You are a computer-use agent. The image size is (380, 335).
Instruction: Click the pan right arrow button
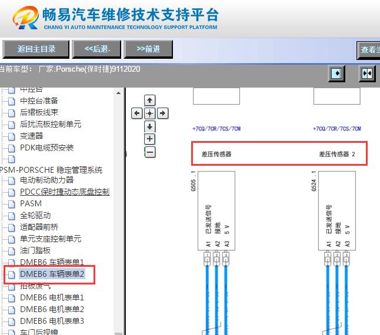(162, 113)
